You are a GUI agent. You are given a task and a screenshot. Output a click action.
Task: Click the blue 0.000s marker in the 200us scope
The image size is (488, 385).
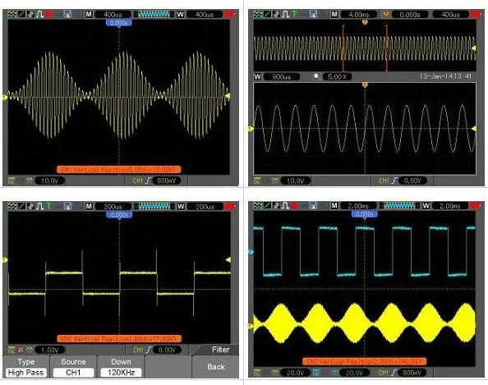(119, 215)
